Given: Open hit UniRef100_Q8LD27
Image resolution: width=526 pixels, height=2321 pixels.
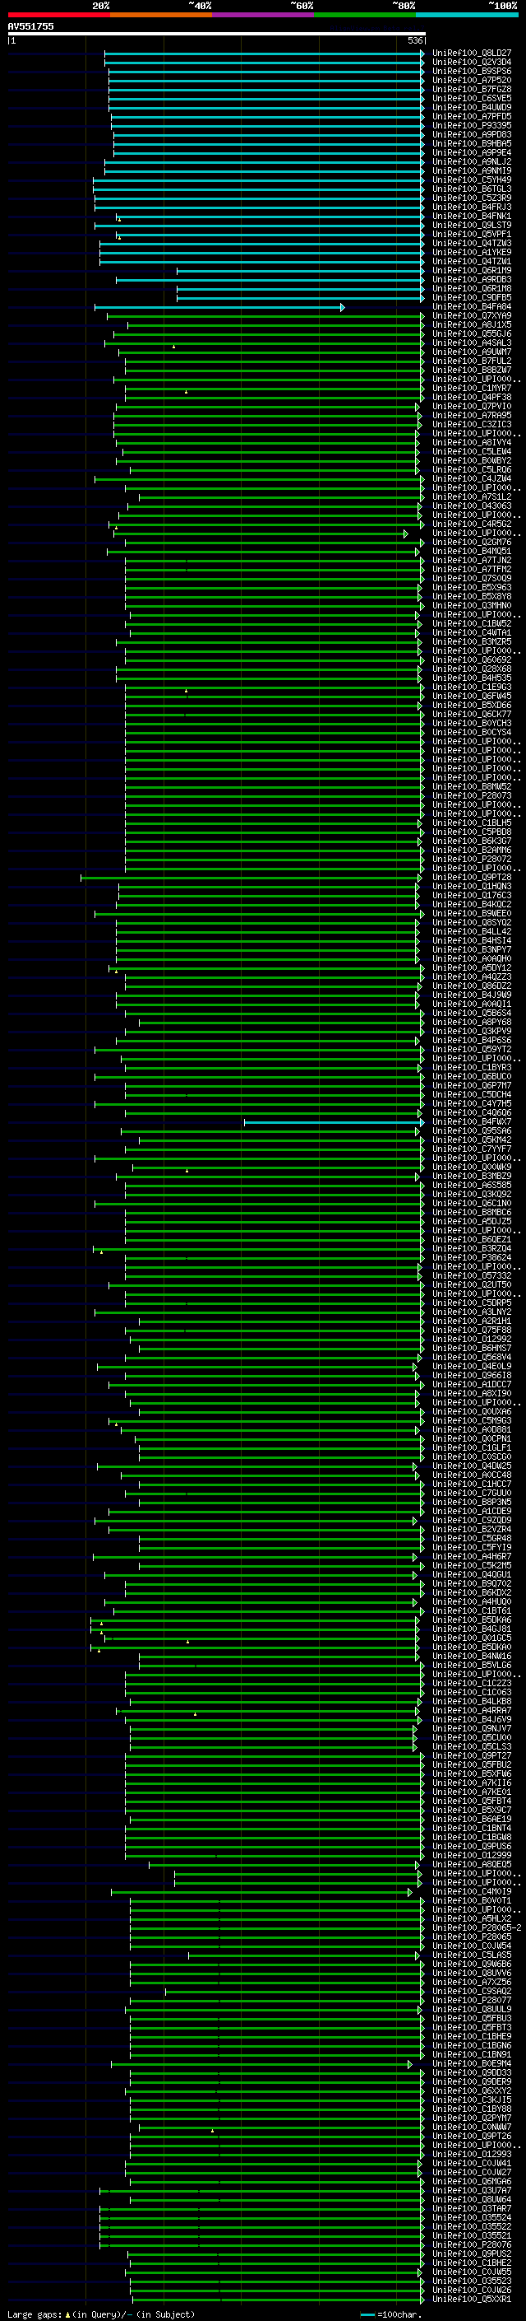Looking at the screenshot, I should [x=472, y=54].
